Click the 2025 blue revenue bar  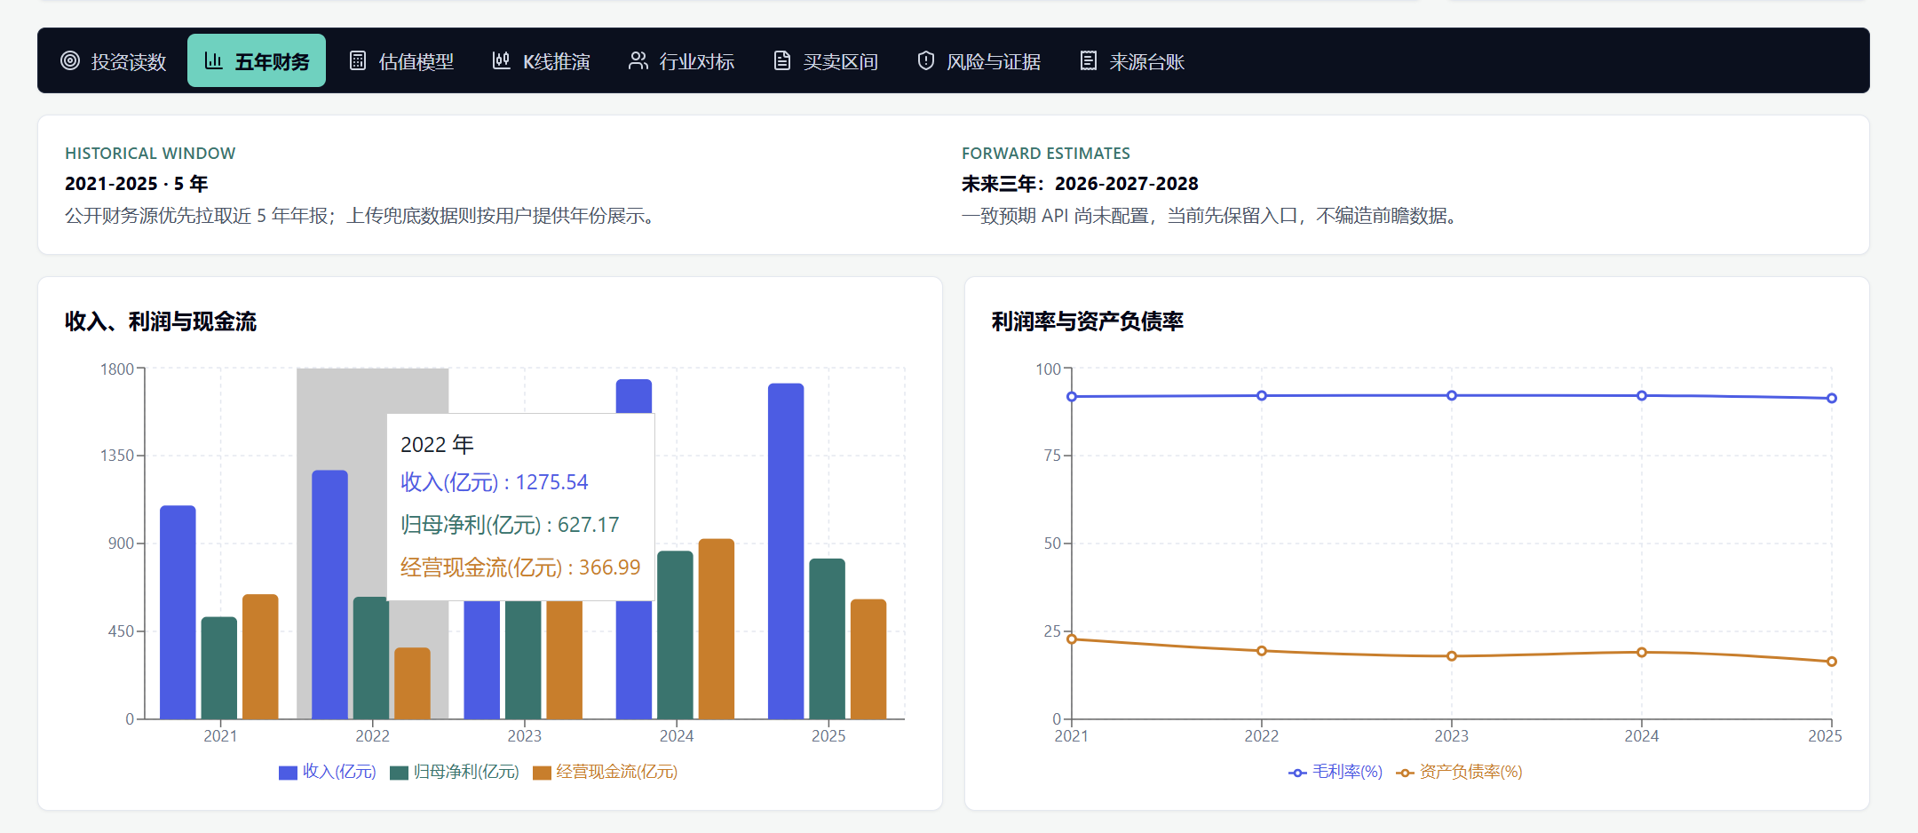click(x=786, y=551)
